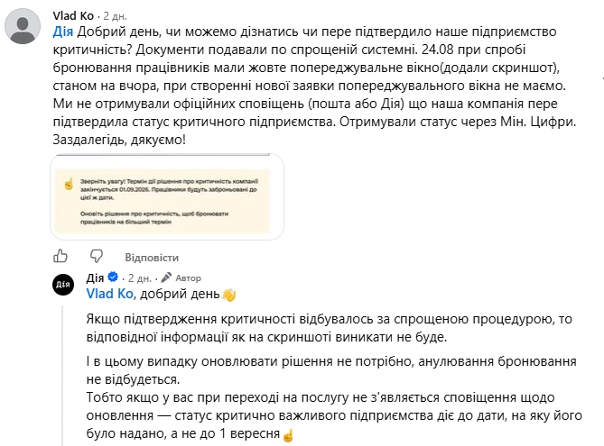Click the blue "Vlad Ko" mention in Дія's reply

(x=110, y=294)
